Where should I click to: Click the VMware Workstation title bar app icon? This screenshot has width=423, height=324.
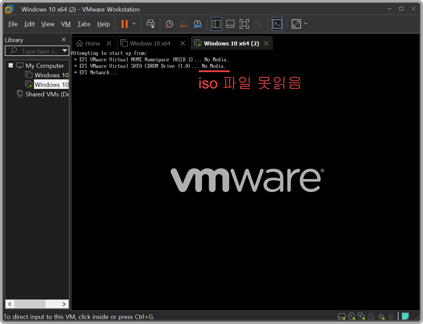9,9
